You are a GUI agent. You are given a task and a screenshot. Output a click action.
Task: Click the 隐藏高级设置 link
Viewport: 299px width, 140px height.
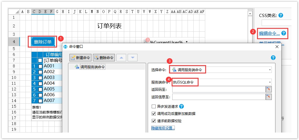(163, 128)
